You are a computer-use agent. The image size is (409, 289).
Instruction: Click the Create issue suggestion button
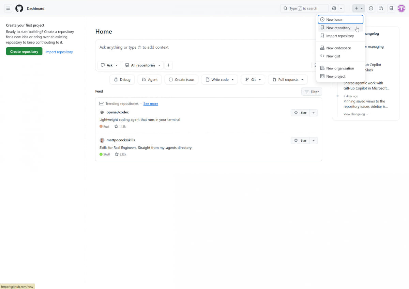pyautogui.click(x=181, y=80)
